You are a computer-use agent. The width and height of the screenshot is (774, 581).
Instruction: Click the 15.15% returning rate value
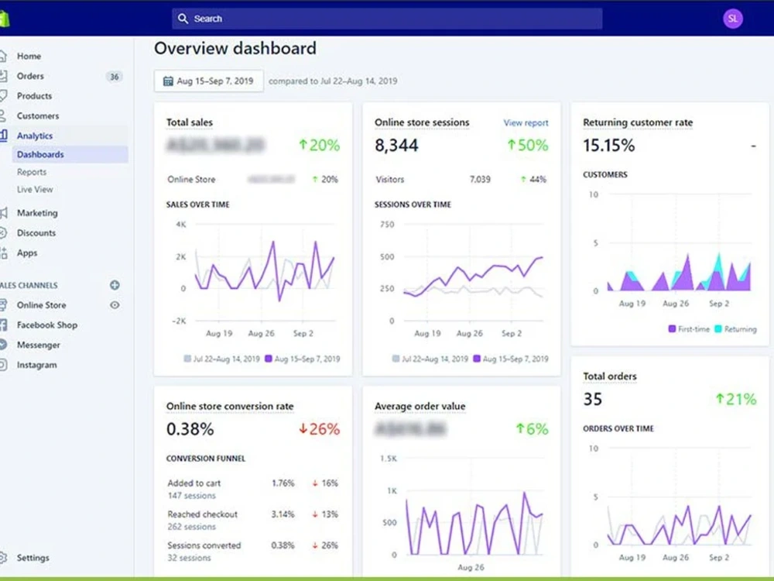pyautogui.click(x=608, y=146)
